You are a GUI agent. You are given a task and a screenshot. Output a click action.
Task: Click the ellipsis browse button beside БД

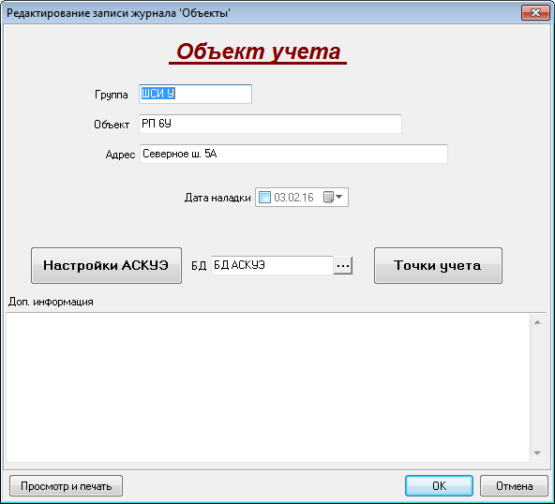pos(343,266)
